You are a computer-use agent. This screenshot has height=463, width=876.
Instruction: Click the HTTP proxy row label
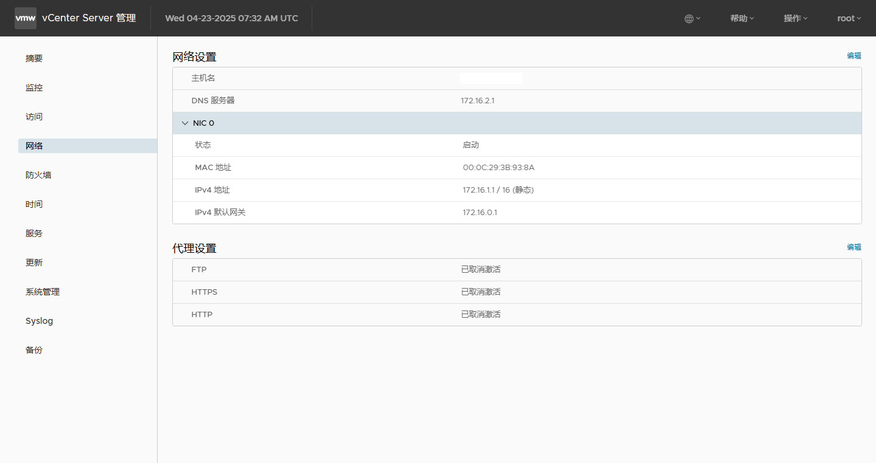tap(201, 315)
